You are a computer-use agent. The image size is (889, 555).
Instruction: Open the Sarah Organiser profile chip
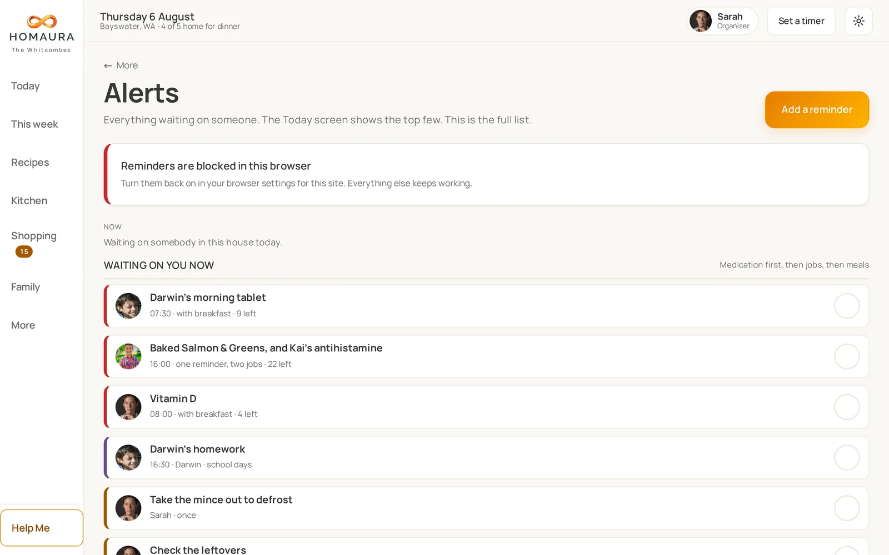click(722, 21)
